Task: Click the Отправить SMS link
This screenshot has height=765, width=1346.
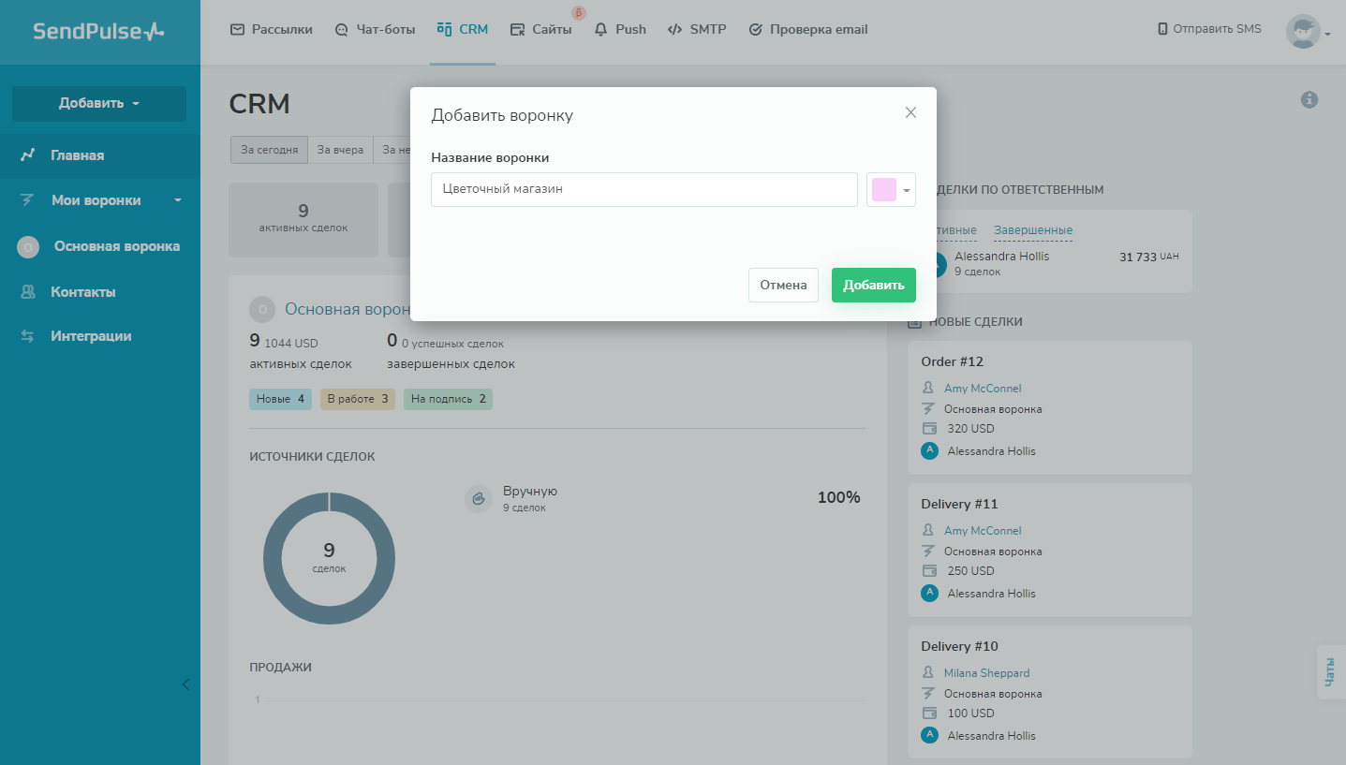Action: click(x=1210, y=29)
